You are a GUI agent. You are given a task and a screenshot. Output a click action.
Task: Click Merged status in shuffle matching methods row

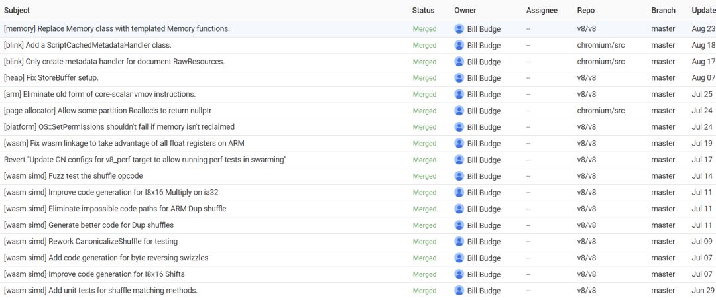pyautogui.click(x=425, y=291)
